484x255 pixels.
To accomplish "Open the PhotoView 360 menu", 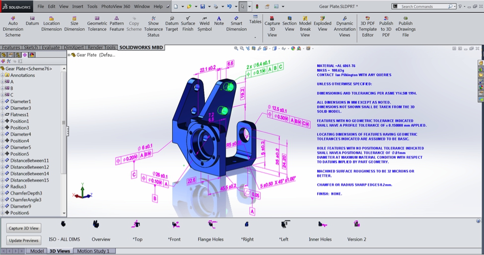I will pyautogui.click(x=116, y=6).
